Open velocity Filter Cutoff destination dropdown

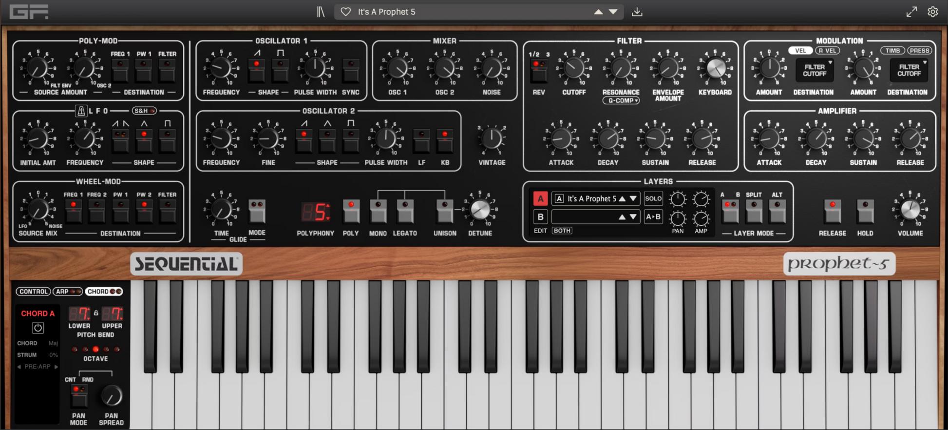coord(815,70)
